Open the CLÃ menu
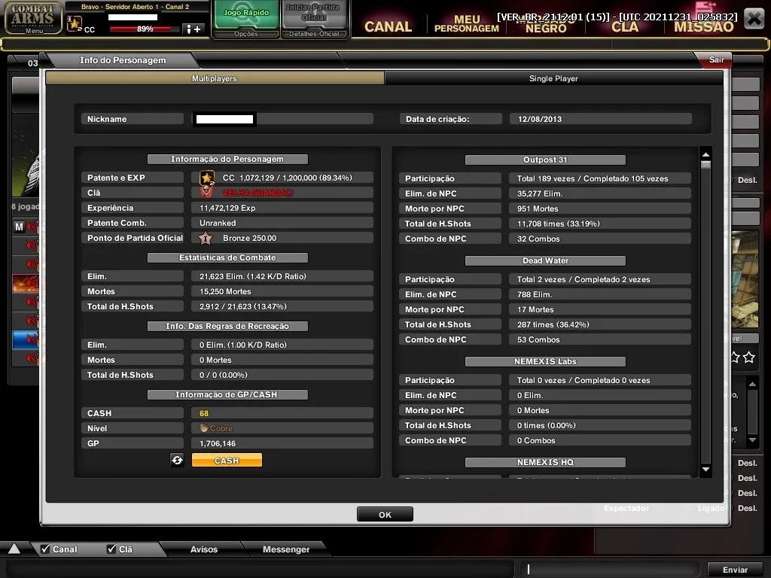 [x=624, y=26]
